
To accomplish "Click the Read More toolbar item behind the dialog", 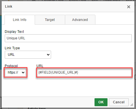I will (112, 1).
